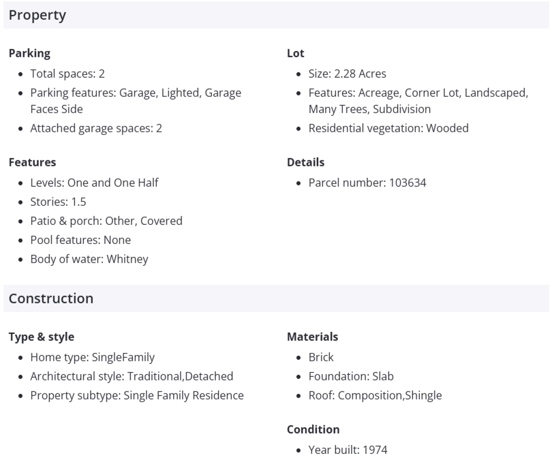This screenshot has width=554, height=471.
Task: Select the Patio & porch line
Action: pos(106,221)
